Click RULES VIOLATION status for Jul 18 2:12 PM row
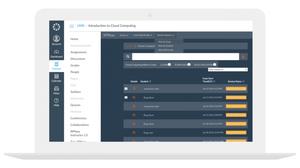Screen dimensions: 300x168 pos(236,124)
